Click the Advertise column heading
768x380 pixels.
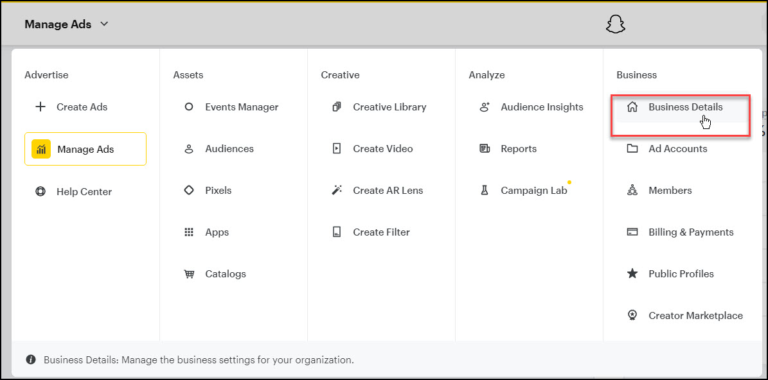[x=46, y=75]
